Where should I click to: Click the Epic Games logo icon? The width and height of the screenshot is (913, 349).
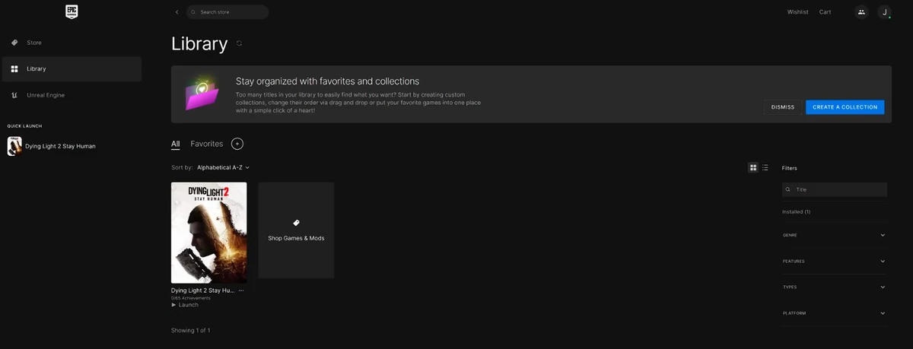click(71, 12)
